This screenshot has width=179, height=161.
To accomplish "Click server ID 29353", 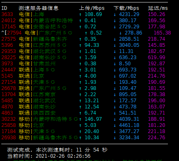I will coord(9,51).
